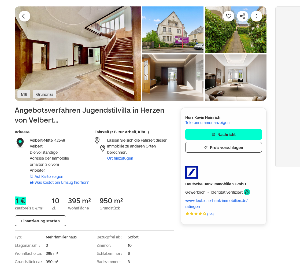The image size is (300, 269).
Task: Click the route travel-time icon
Action: tap(100, 145)
